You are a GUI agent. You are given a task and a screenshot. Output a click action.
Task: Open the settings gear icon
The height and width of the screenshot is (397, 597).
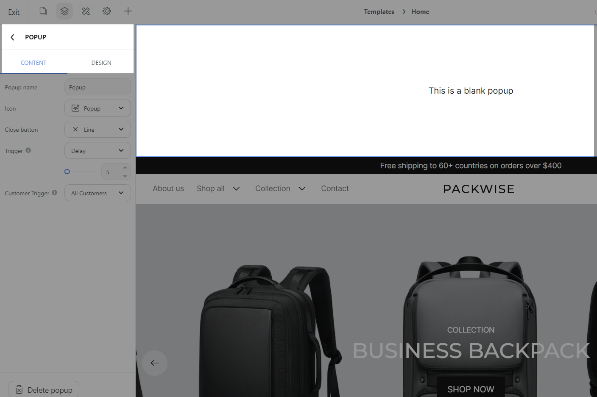[x=107, y=11]
